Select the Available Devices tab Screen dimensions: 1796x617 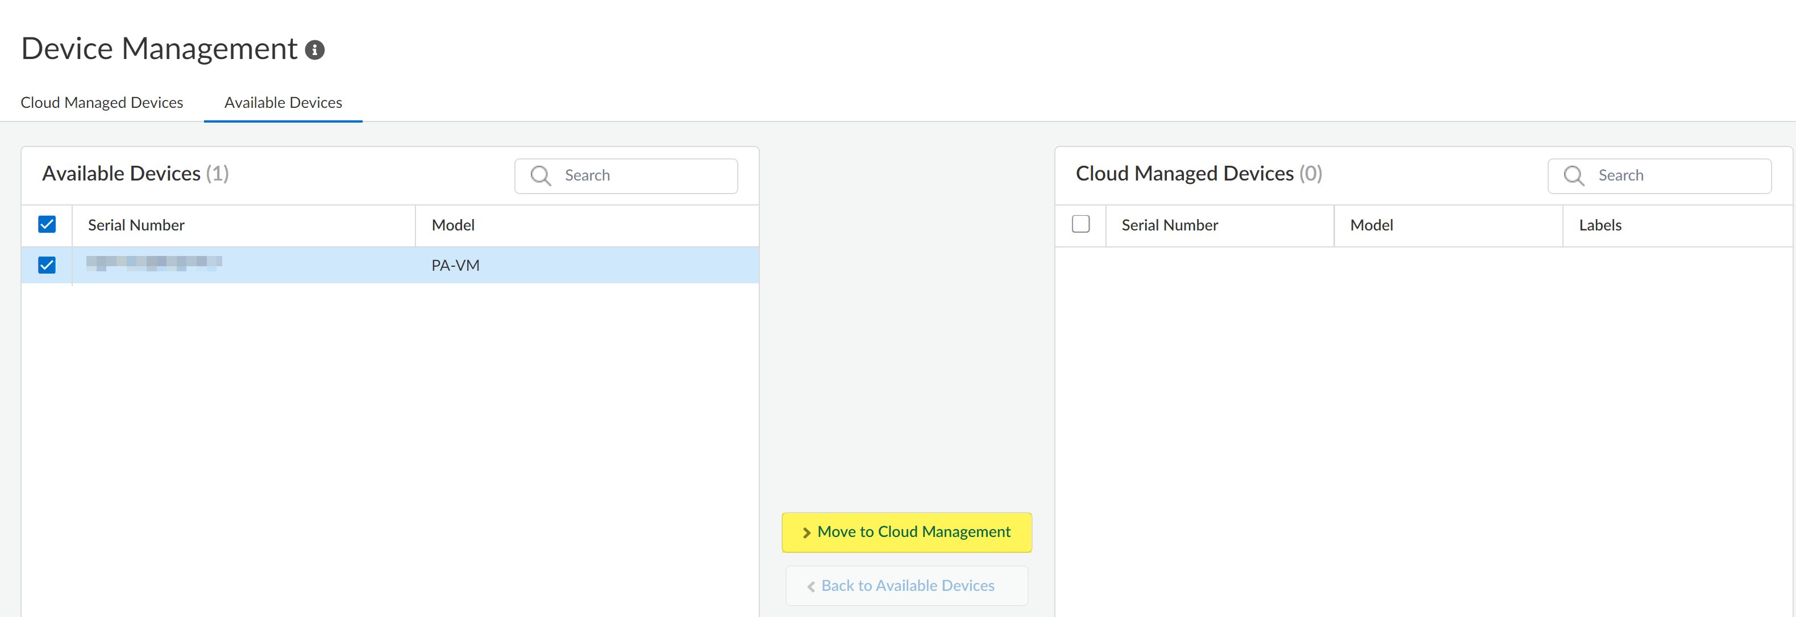(x=283, y=102)
